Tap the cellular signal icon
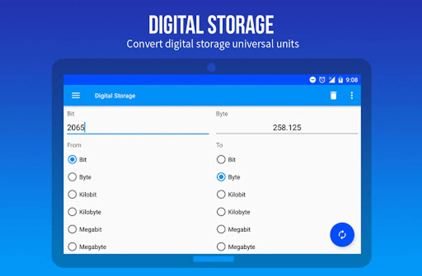The image size is (422, 276). click(x=331, y=80)
